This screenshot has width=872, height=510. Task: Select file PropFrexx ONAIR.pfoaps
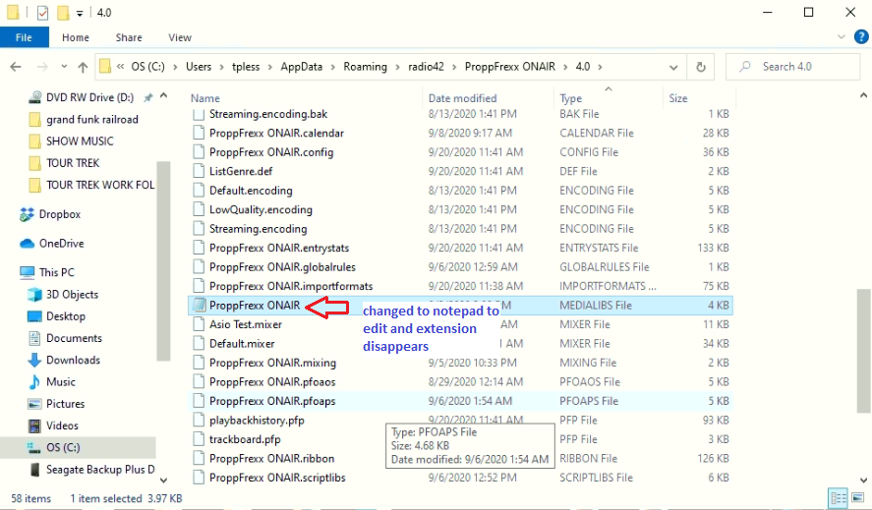click(272, 401)
